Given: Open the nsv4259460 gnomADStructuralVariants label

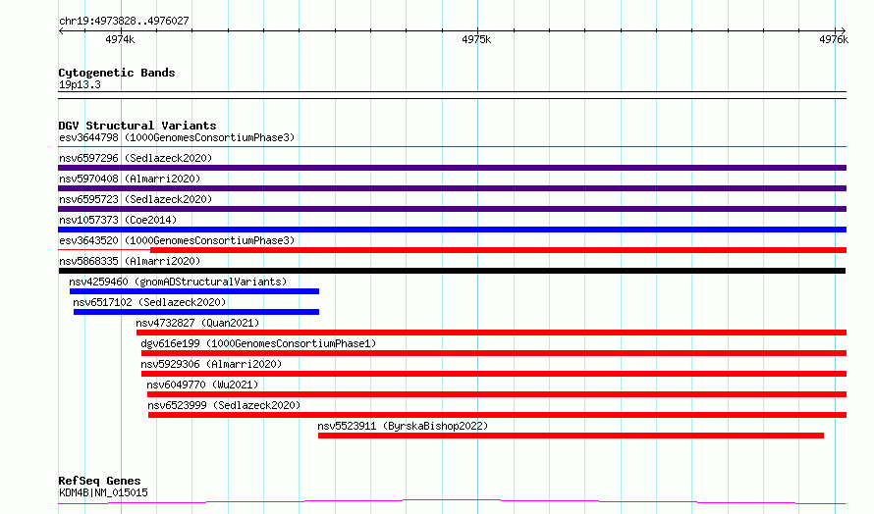Looking at the screenshot, I should tap(178, 282).
